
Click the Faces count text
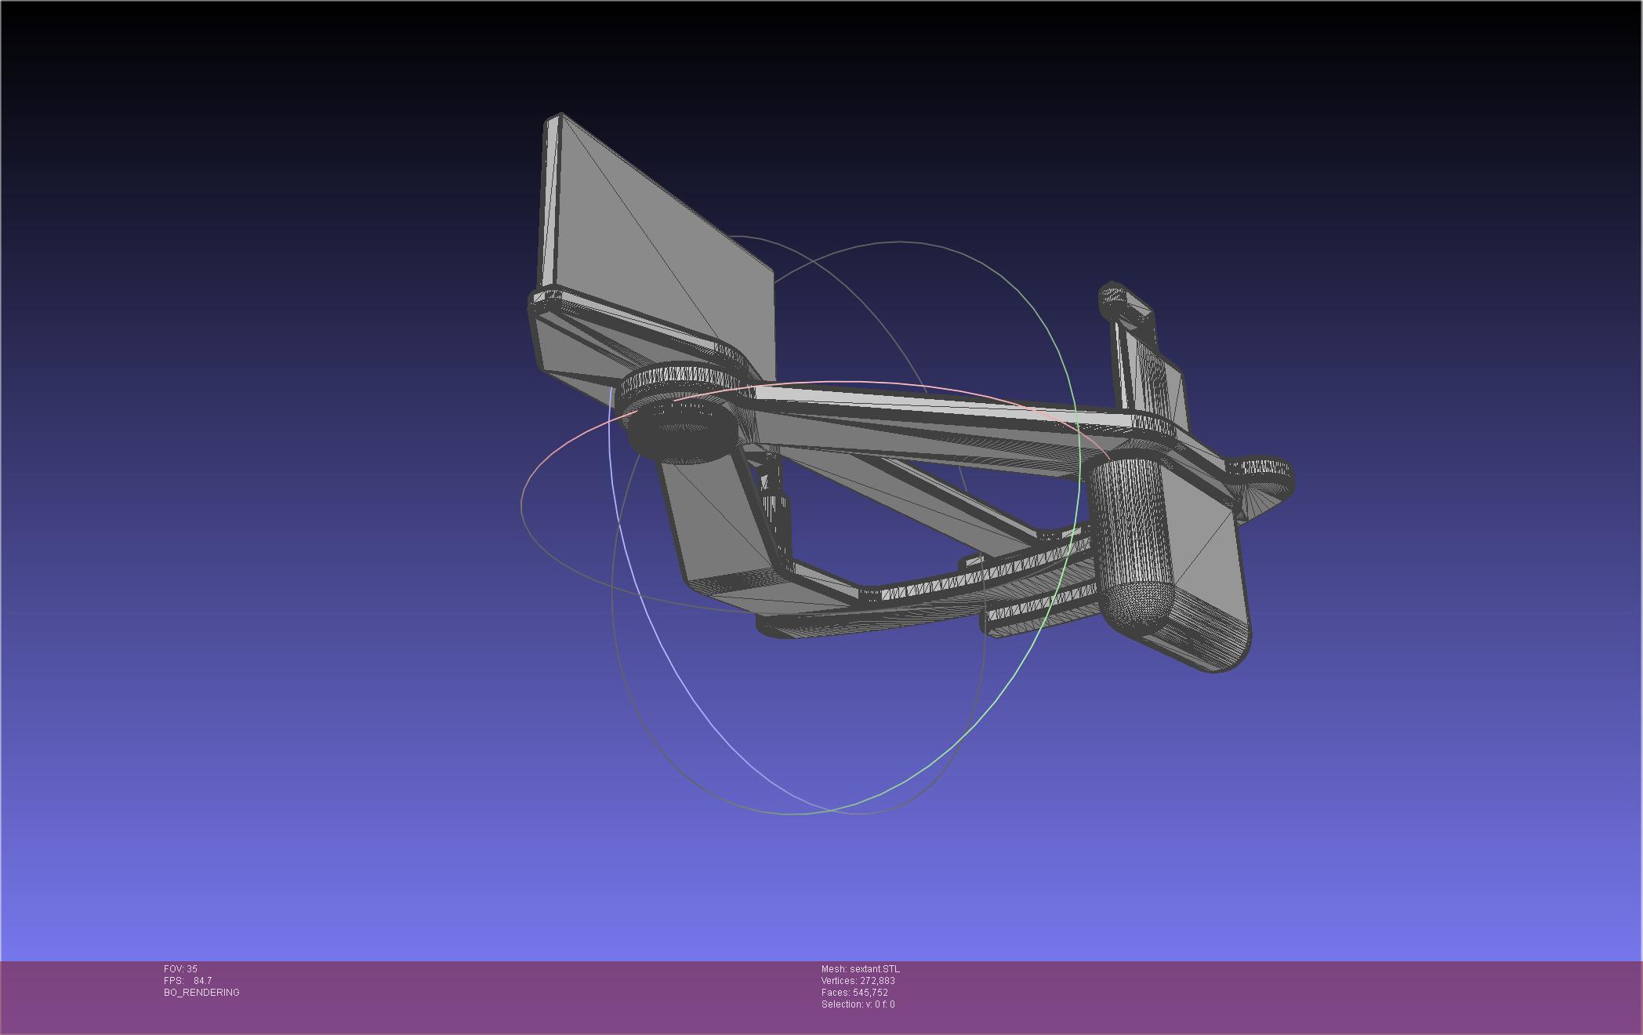click(854, 993)
